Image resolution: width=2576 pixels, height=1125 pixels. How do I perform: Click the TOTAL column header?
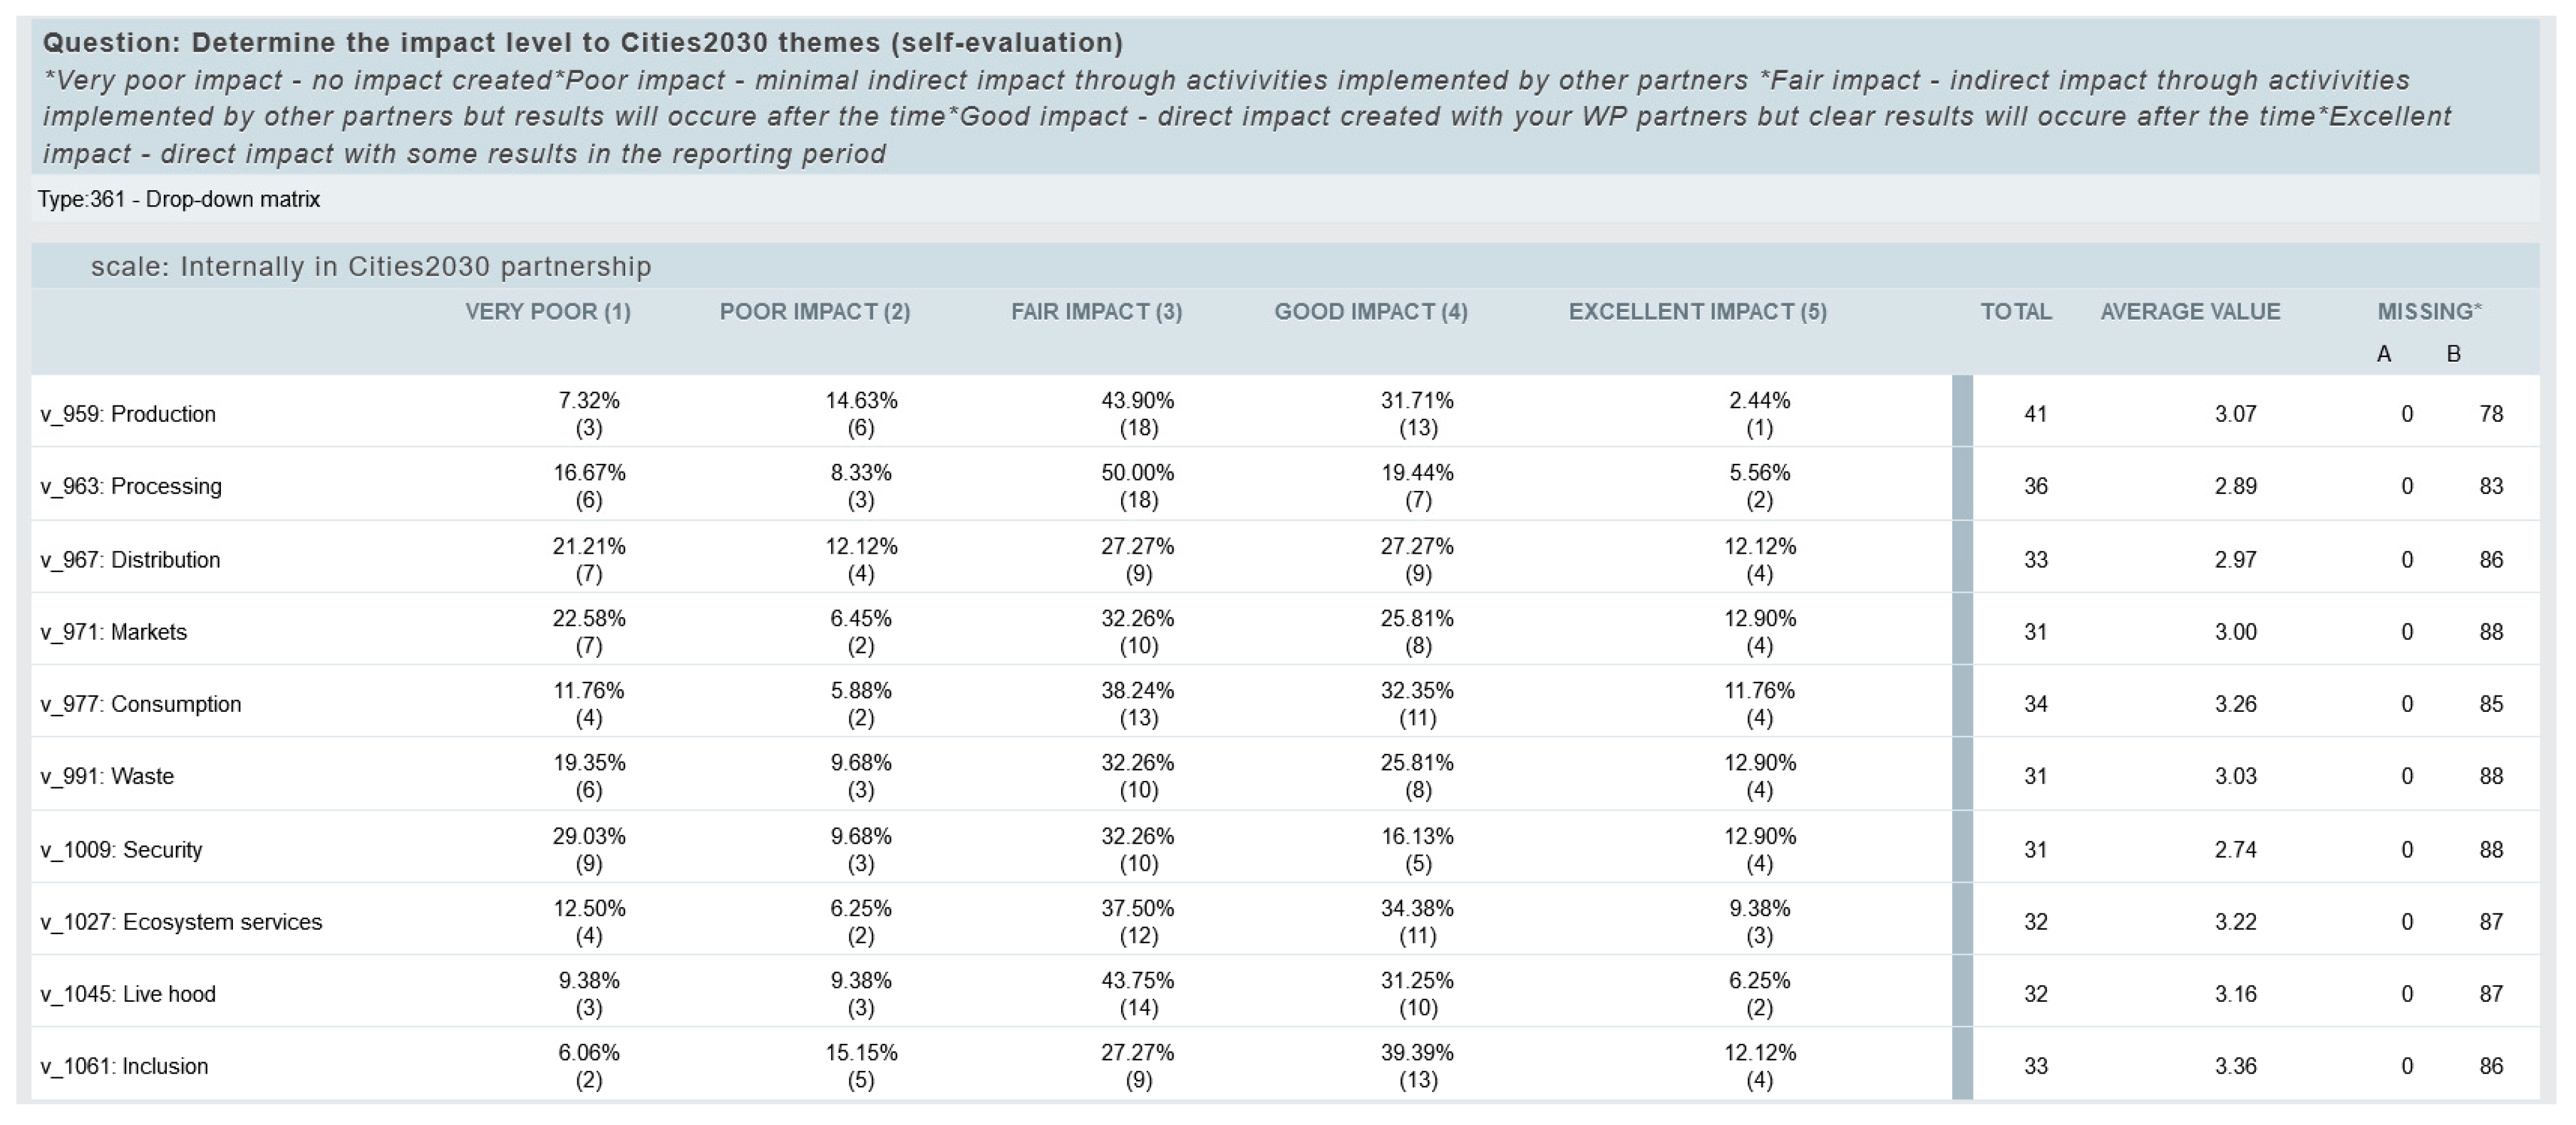pyautogui.click(x=2015, y=312)
